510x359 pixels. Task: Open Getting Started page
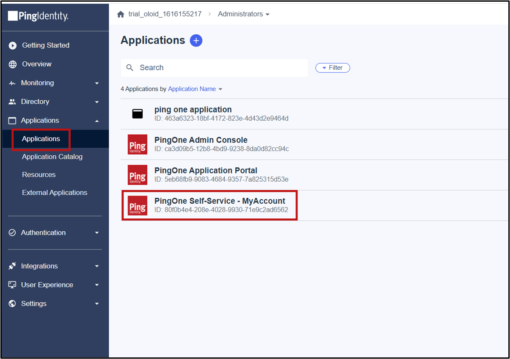click(46, 45)
